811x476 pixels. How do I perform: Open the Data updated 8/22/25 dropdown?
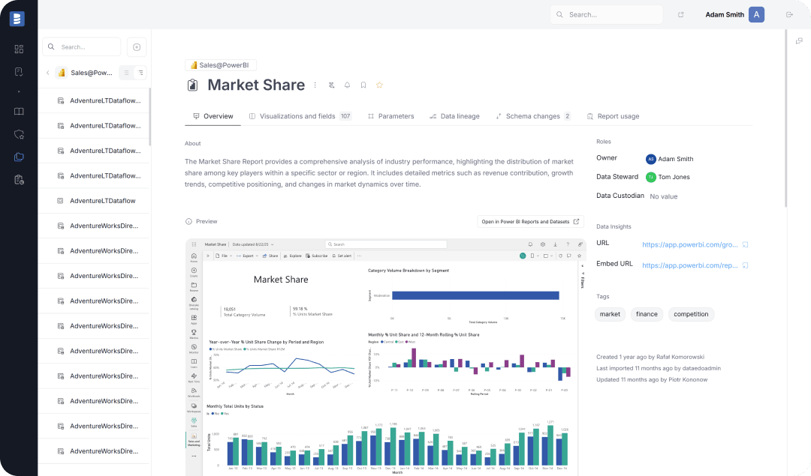[250, 244]
